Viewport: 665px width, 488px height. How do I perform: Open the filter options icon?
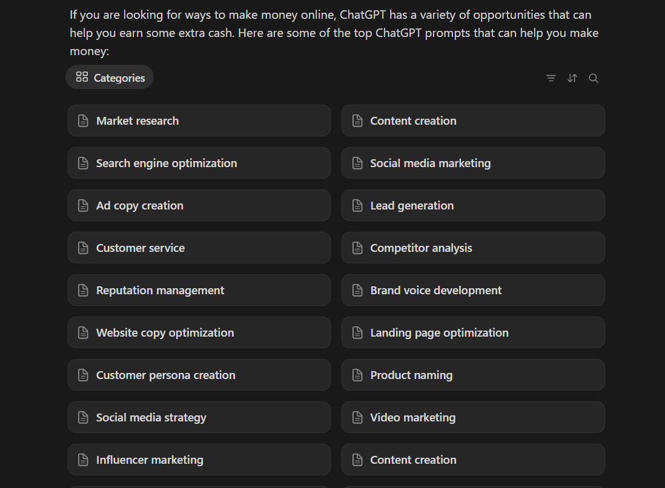(551, 78)
